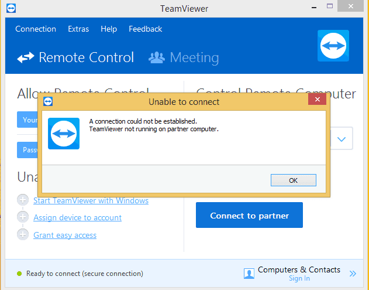Close the main TeamViewer window

pyautogui.click(x=351, y=6)
